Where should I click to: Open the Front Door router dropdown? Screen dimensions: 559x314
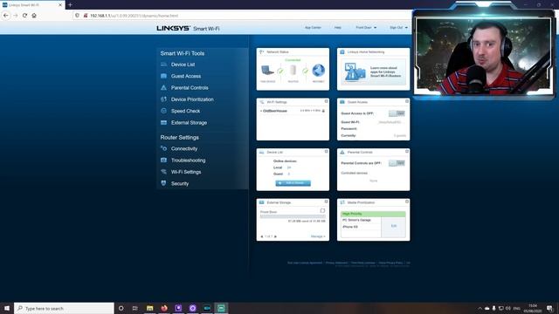tap(366, 27)
